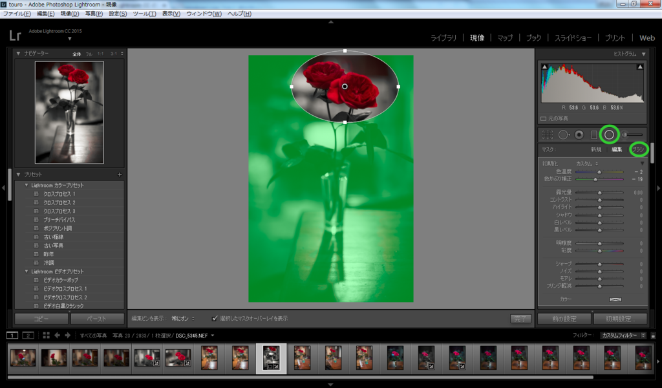Select the Crop Overlay tool
This screenshot has width=662, height=388.
coord(548,135)
